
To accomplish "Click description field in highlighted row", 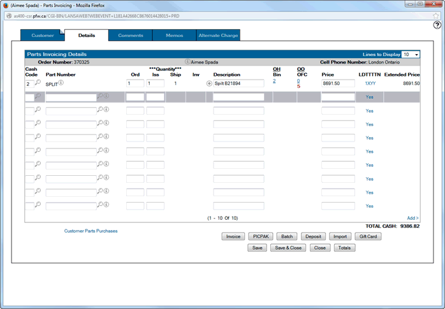I will coord(238,97).
